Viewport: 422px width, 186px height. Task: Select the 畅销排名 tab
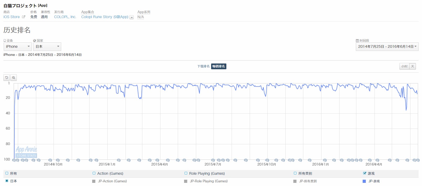(219, 66)
